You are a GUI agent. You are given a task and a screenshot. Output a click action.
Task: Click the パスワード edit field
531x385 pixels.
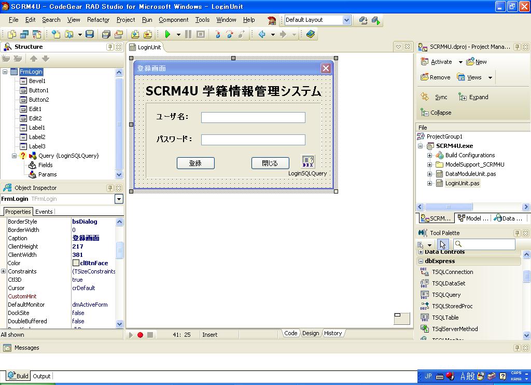[x=253, y=140]
